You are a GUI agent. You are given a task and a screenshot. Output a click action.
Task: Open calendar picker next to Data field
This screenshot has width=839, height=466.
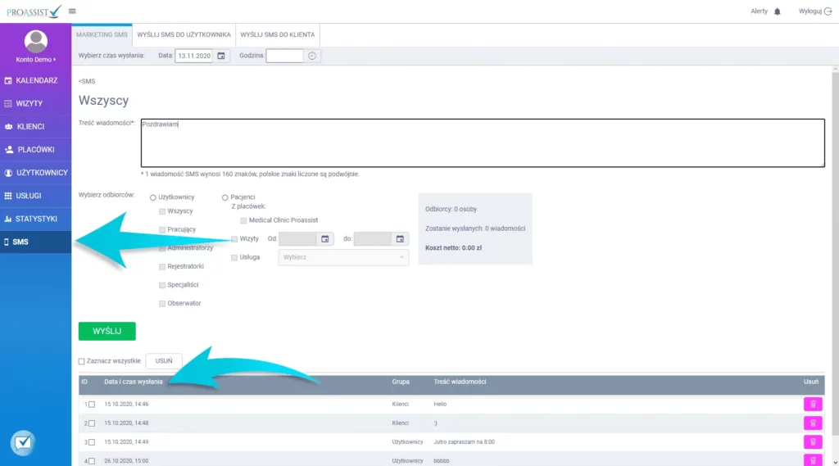click(x=221, y=56)
